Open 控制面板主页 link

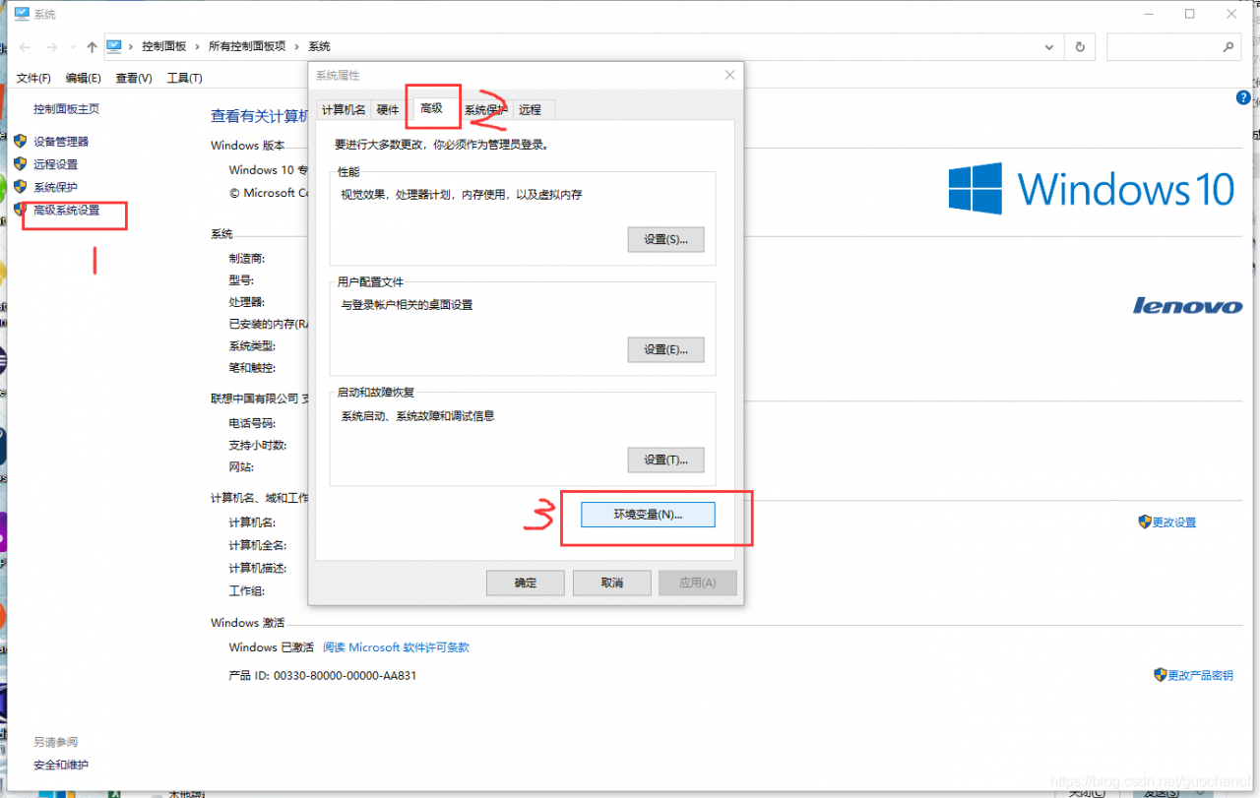[x=66, y=109]
